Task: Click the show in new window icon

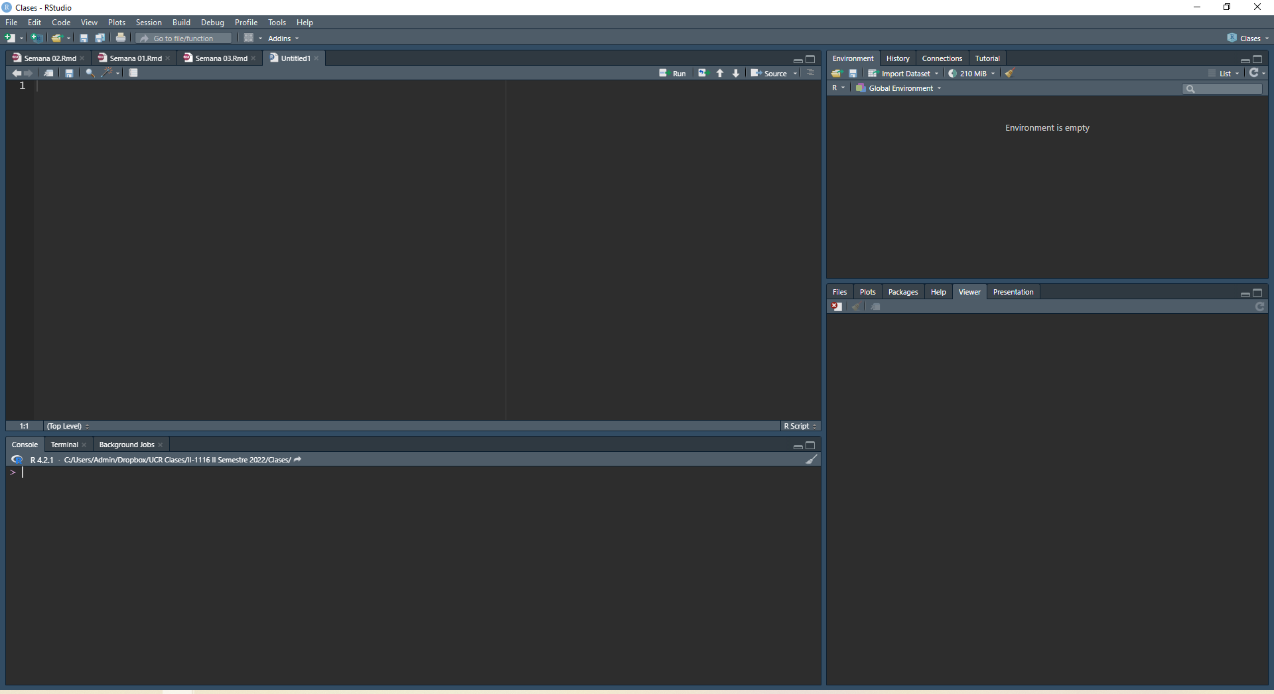Action: (48, 73)
